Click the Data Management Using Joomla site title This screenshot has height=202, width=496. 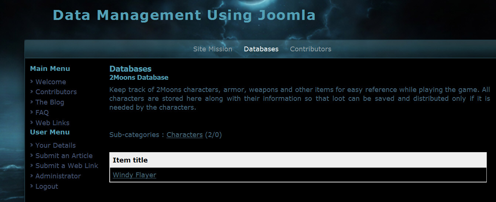[x=184, y=16]
